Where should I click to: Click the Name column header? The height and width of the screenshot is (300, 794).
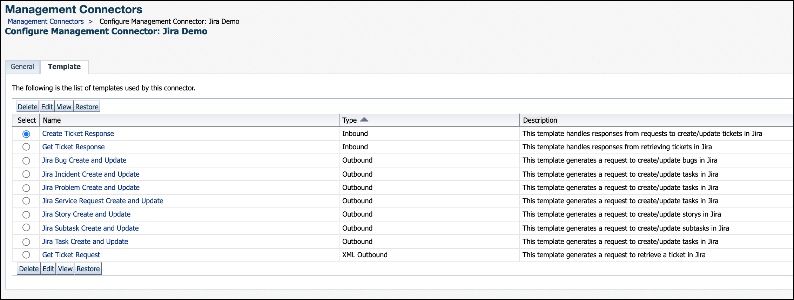point(52,120)
